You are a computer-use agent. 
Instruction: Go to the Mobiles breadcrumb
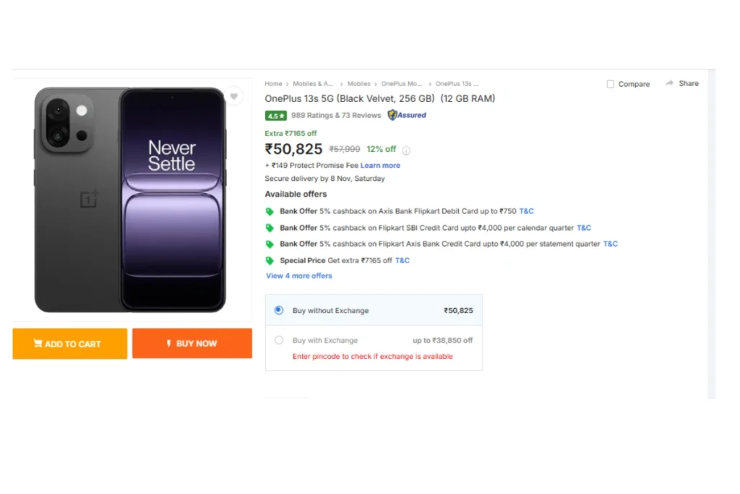coord(358,84)
